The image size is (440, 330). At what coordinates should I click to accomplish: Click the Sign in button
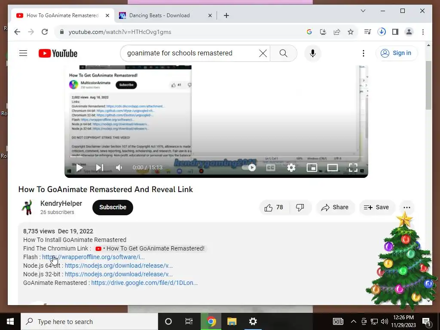(x=397, y=53)
